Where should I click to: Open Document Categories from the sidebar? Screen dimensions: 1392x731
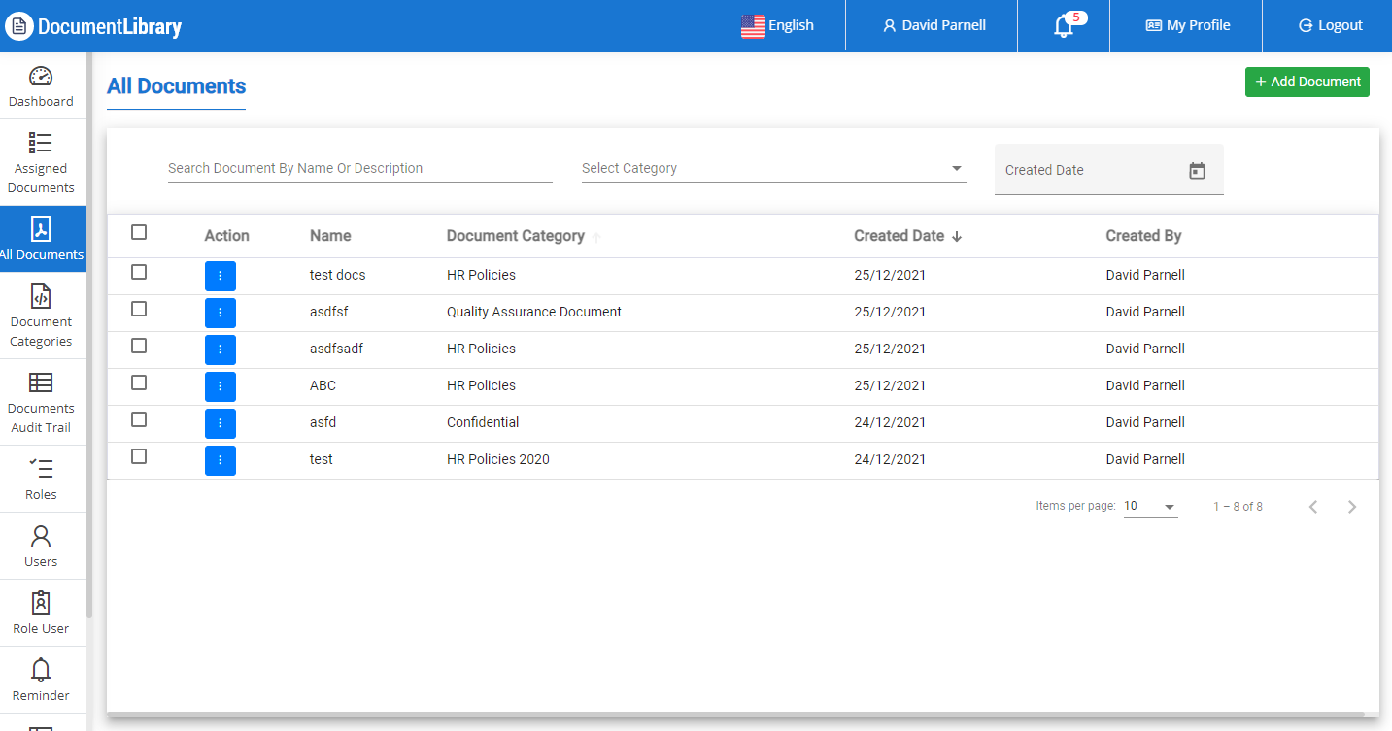point(41,315)
